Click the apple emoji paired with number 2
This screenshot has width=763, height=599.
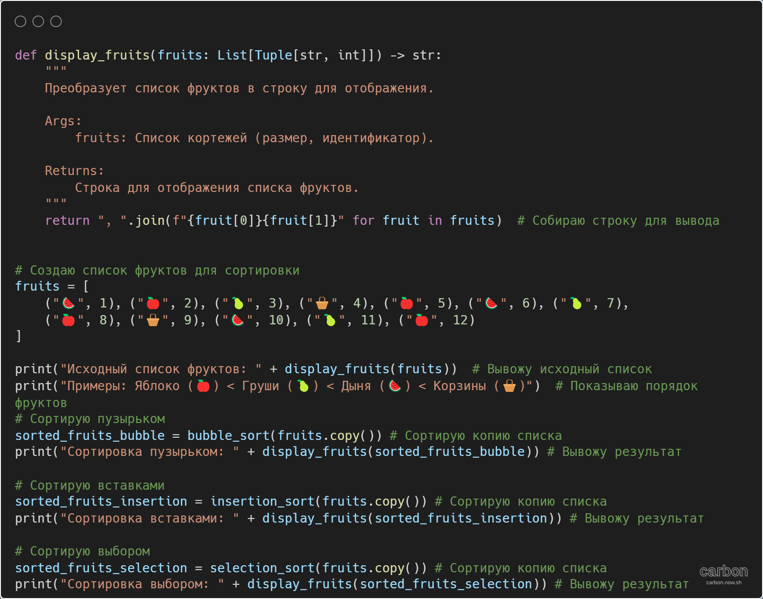[x=153, y=303]
